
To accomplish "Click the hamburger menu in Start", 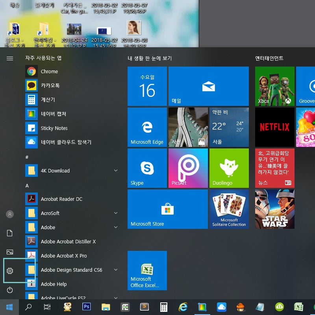I will click(x=10, y=58).
